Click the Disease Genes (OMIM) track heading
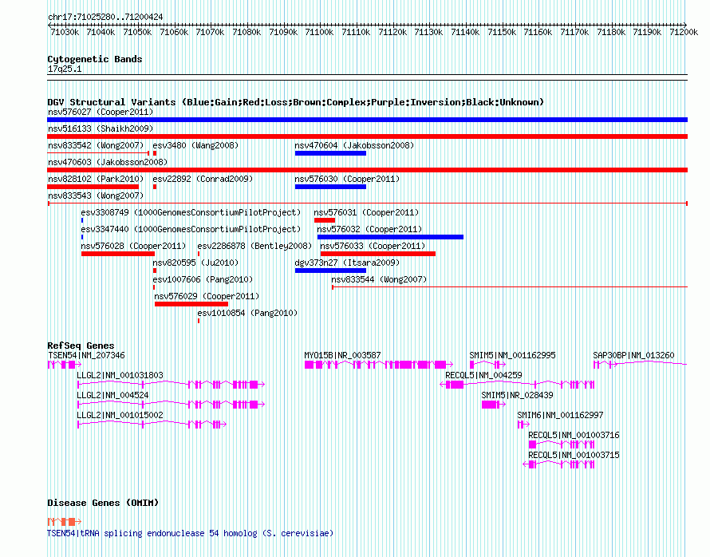Image resolution: width=710 pixels, height=557 pixels. point(103,503)
